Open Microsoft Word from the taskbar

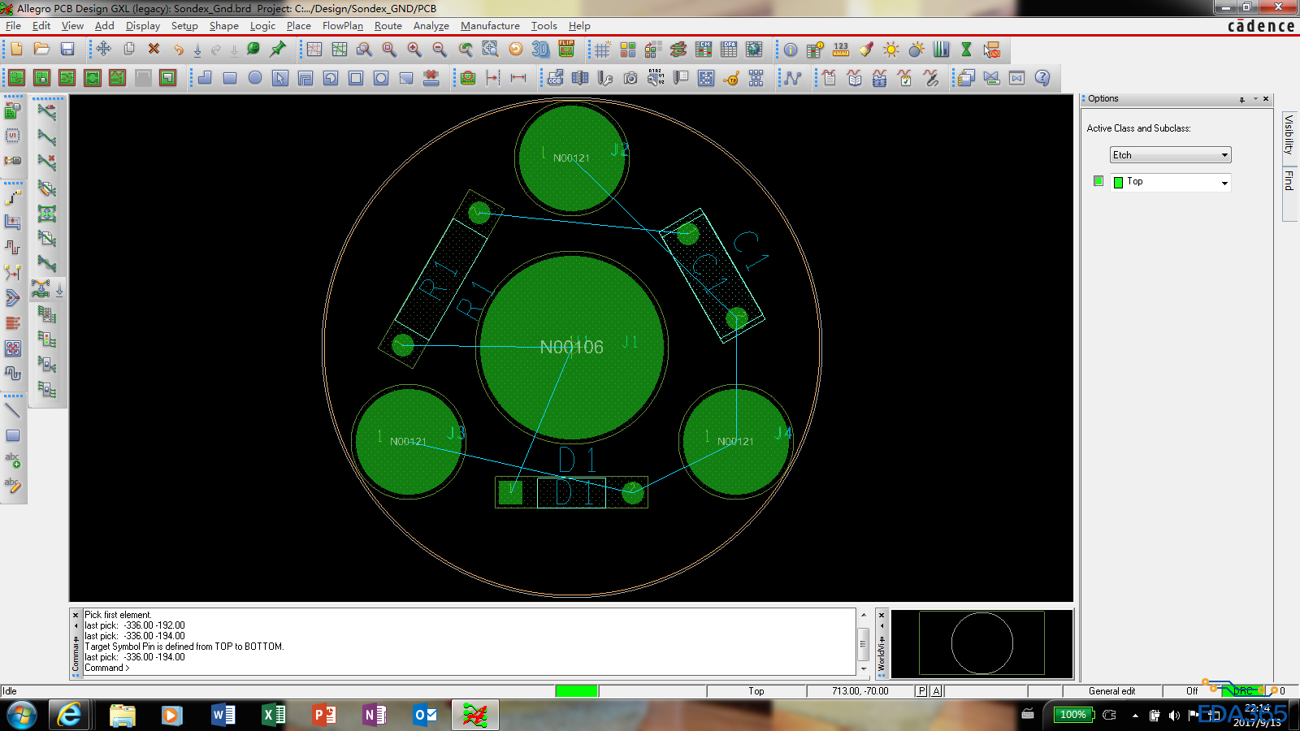pos(223,715)
